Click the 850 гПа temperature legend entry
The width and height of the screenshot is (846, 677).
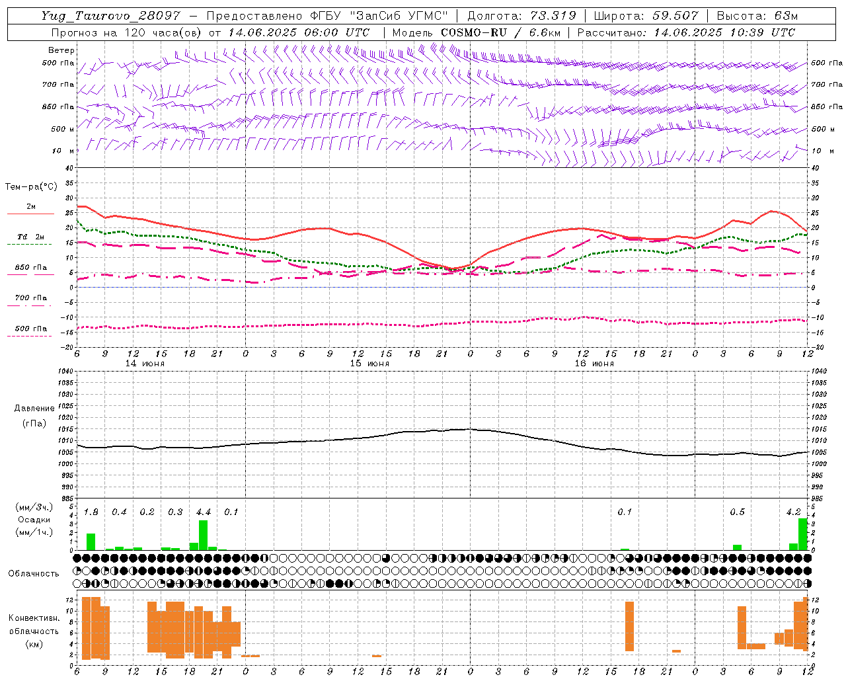31,268
